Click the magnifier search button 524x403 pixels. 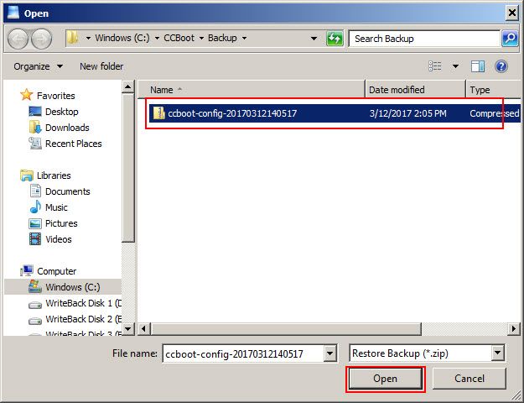pos(510,39)
